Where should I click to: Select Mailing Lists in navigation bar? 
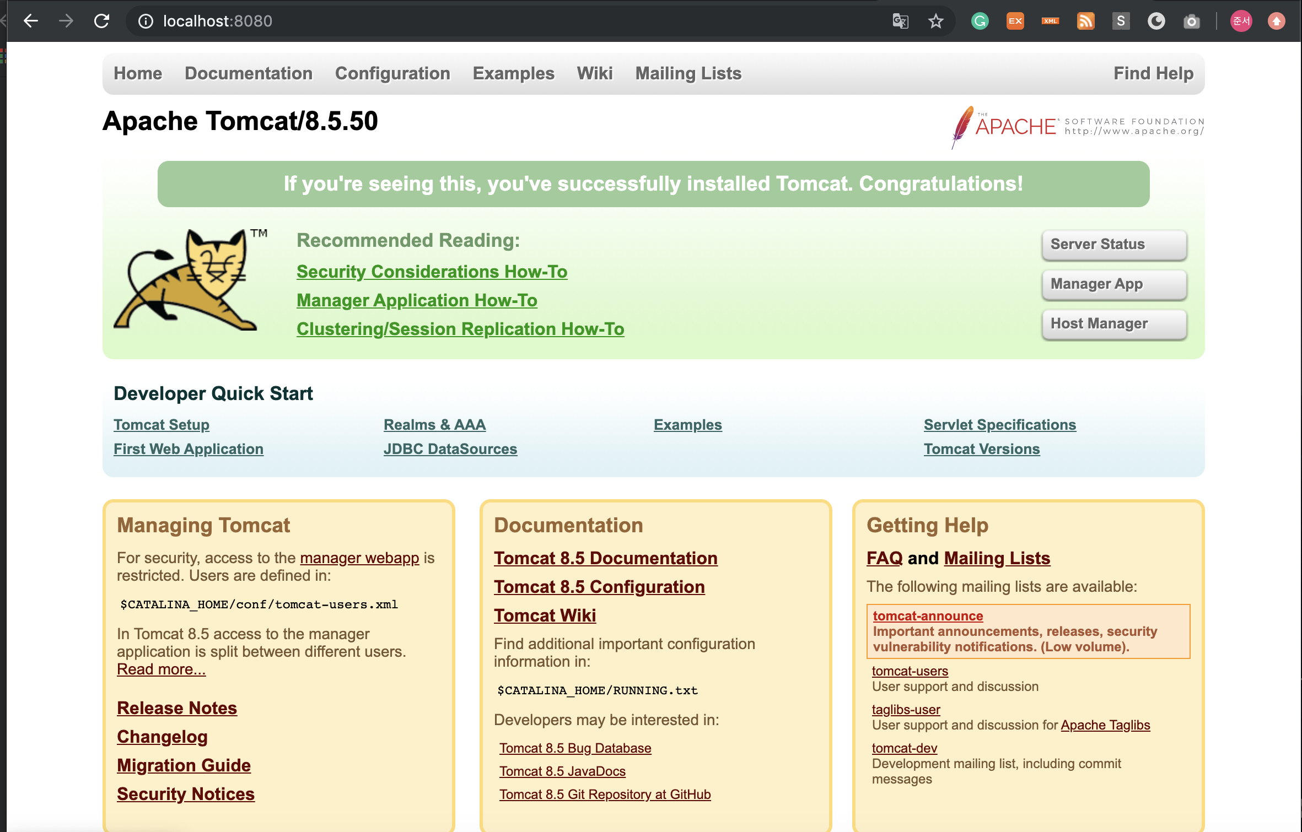[x=688, y=73]
